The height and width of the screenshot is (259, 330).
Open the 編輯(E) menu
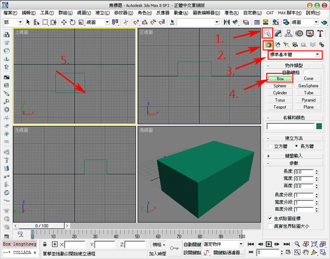pos(28,13)
